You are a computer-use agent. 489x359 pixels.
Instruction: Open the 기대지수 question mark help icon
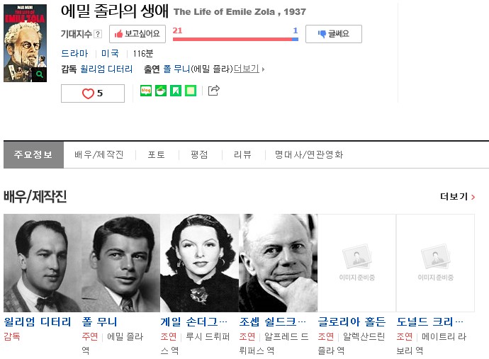[x=98, y=34]
